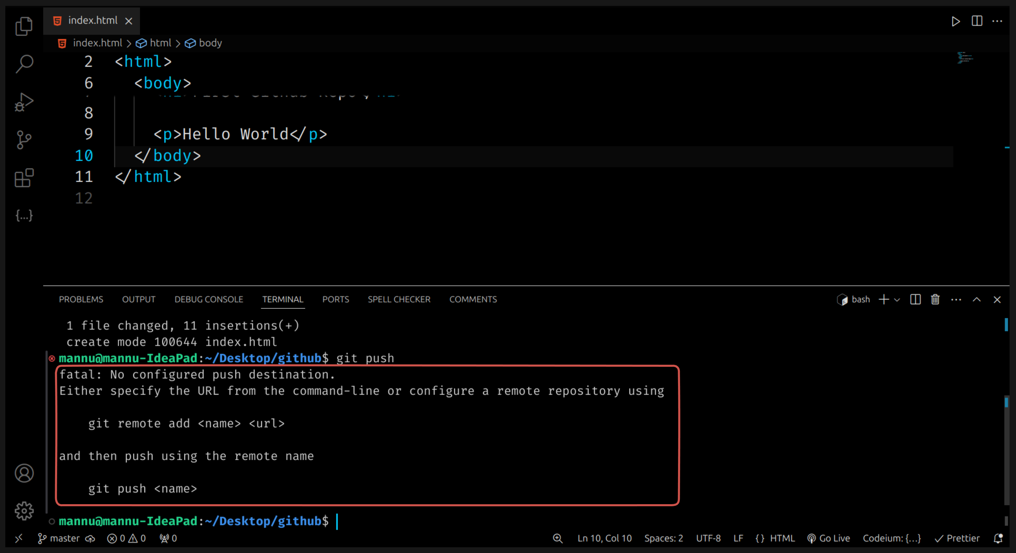Toggle Go Live server

pos(828,538)
